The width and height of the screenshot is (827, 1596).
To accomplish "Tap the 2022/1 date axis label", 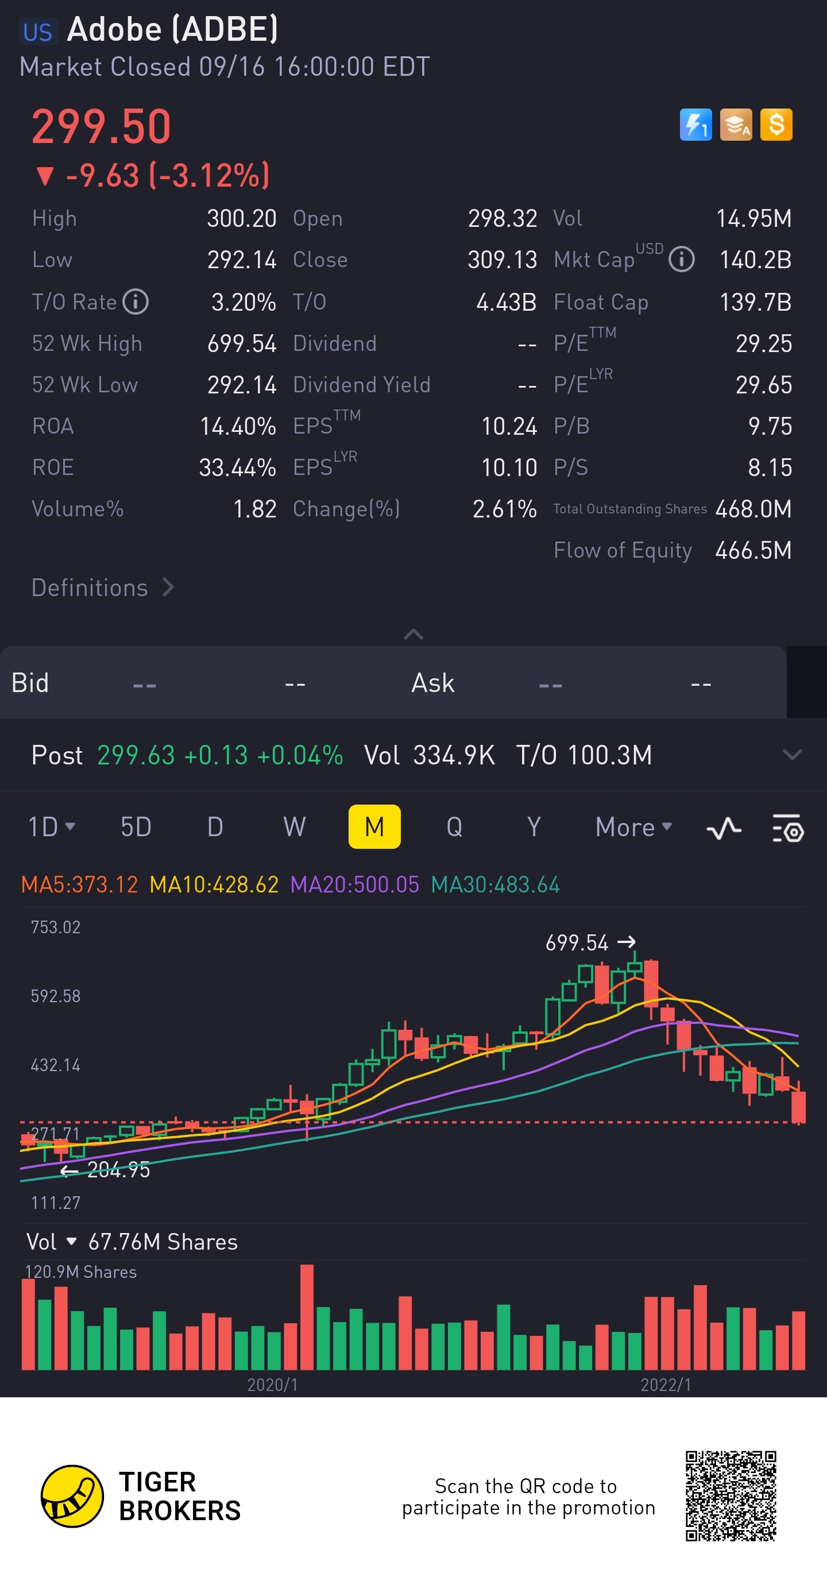I will (666, 1385).
